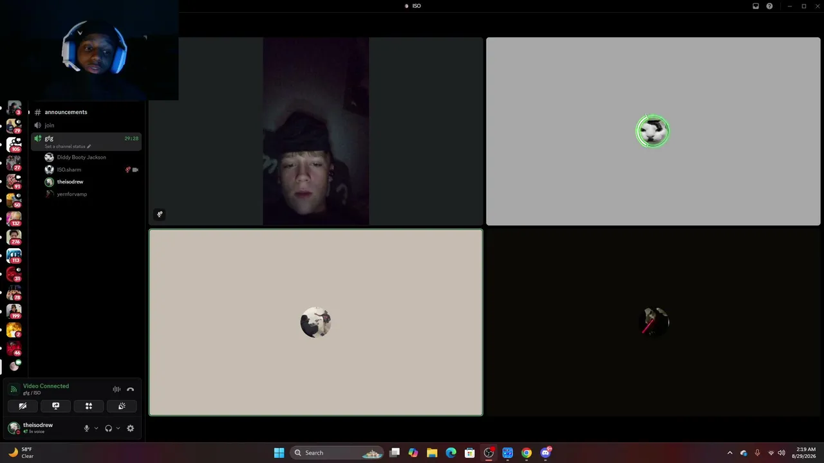
Task: Expand the microphone input options chevron
Action: [x=96, y=428]
